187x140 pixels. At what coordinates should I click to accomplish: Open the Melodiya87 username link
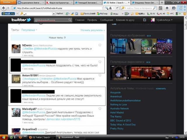29,109
